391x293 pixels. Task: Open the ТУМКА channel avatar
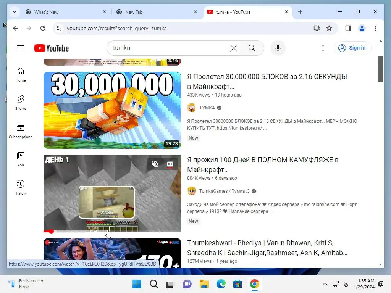[x=192, y=108]
